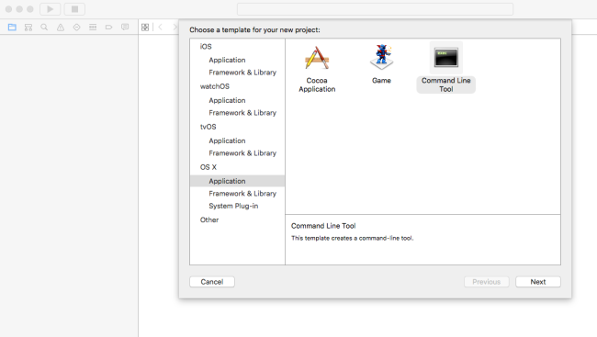Show the Issue navigator warning icon
This screenshot has width=597, height=337.
61,27
